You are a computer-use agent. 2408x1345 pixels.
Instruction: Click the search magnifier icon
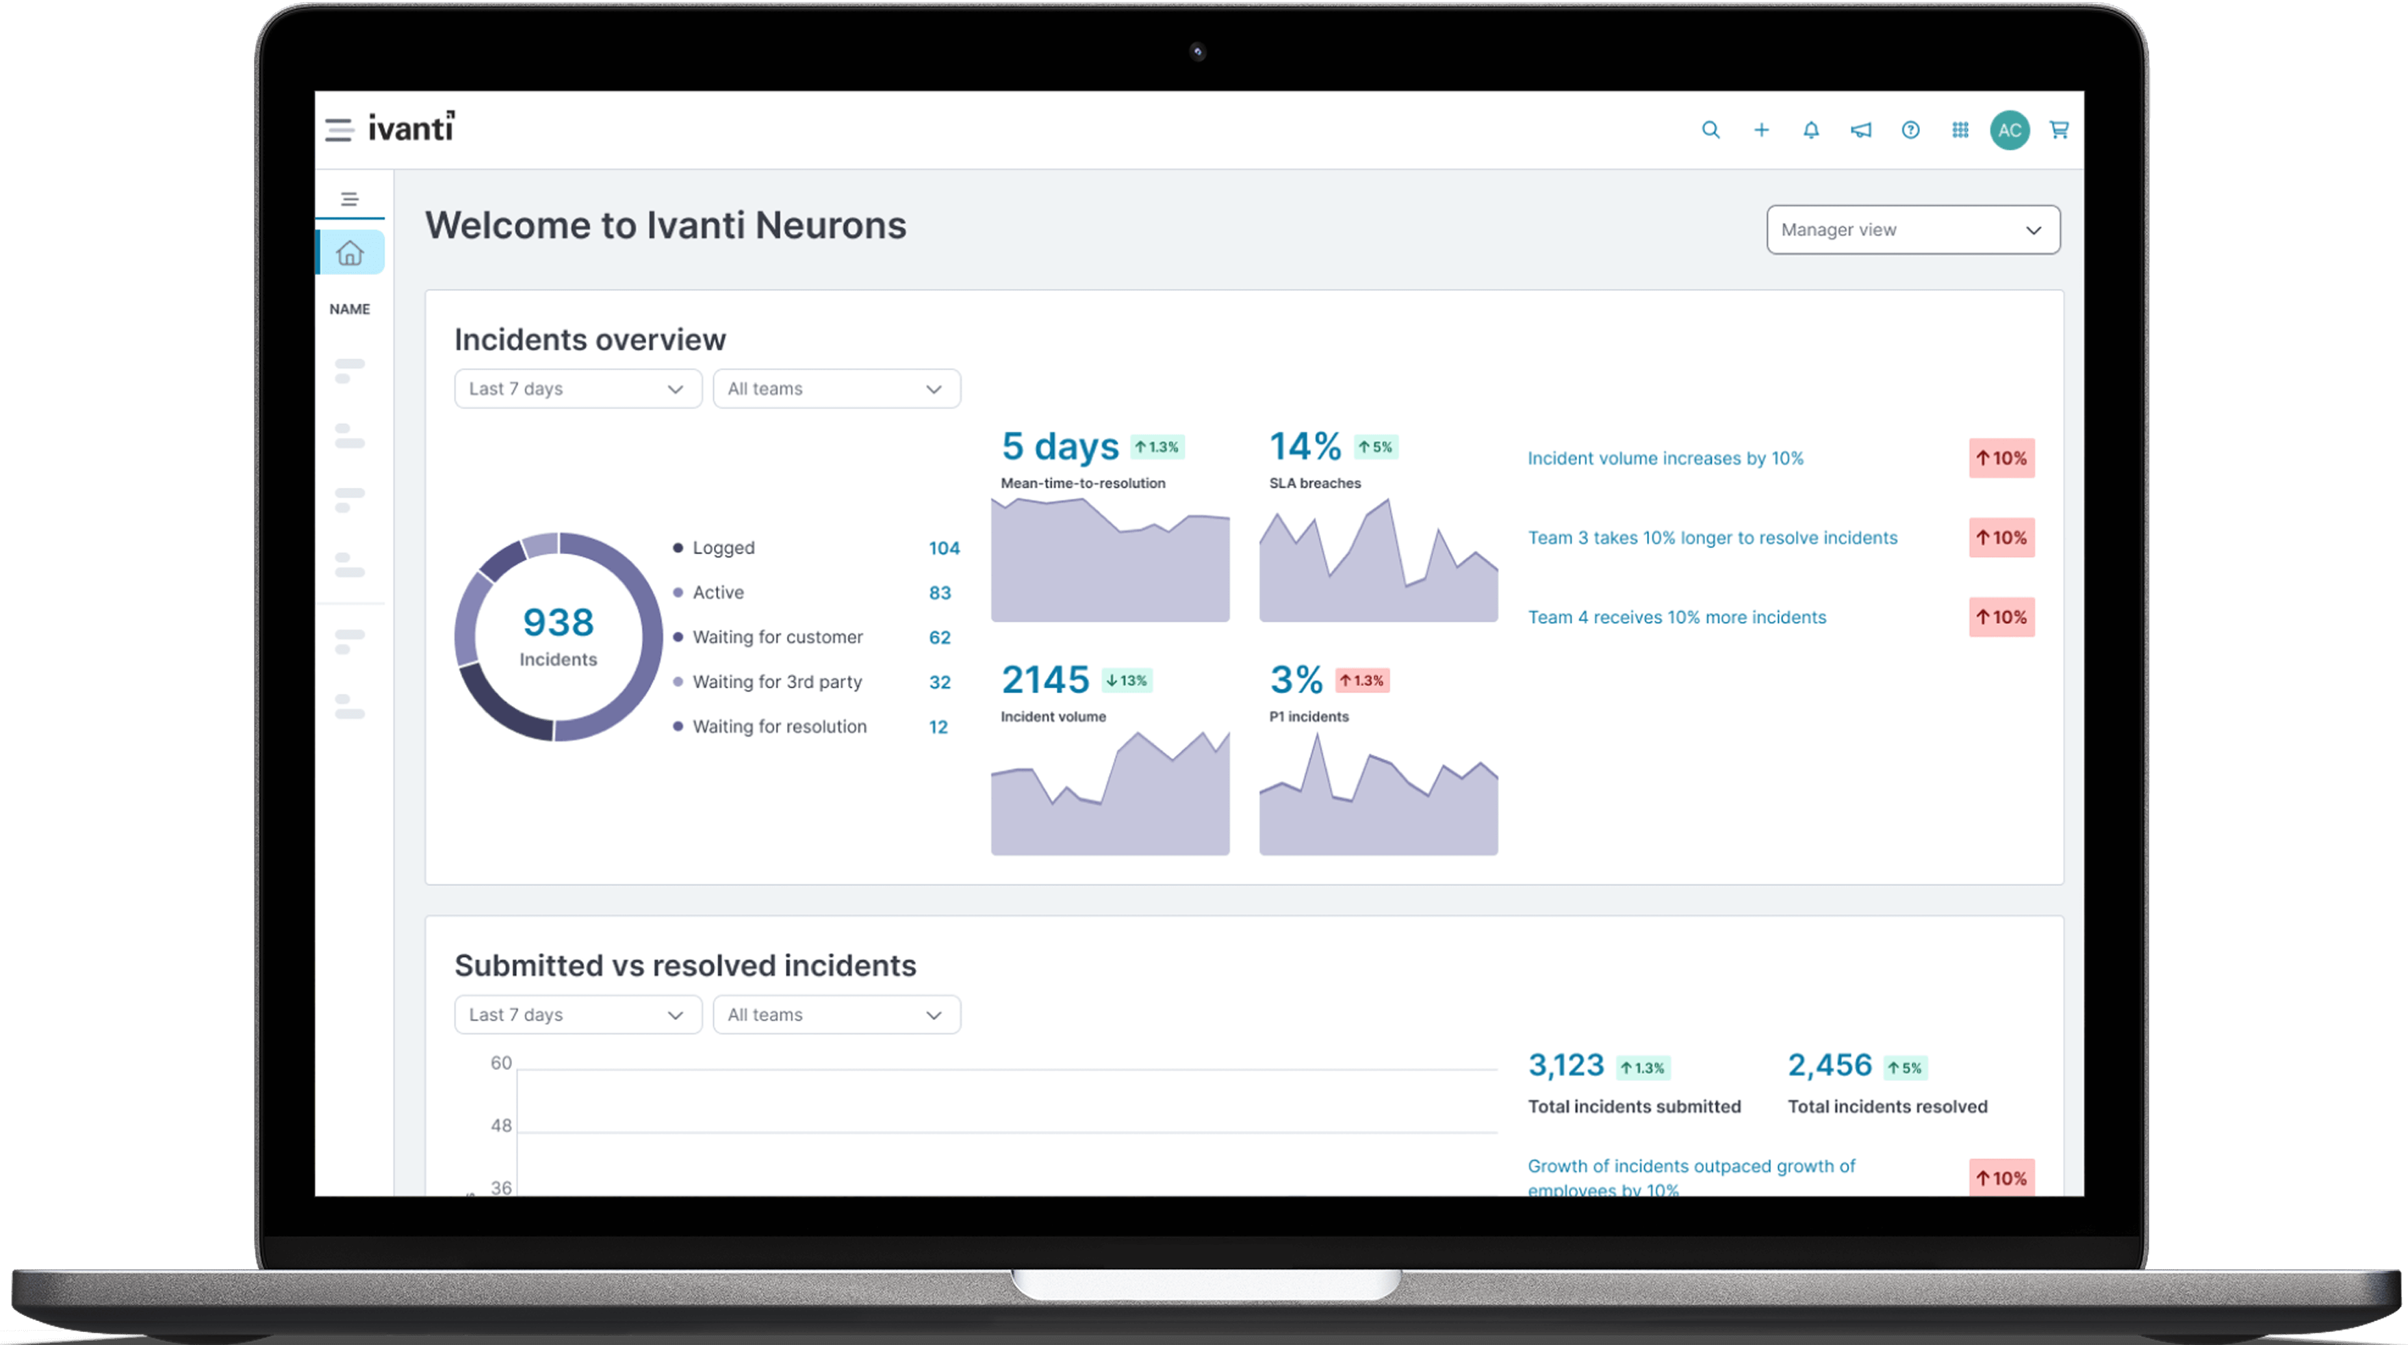[1710, 130]
